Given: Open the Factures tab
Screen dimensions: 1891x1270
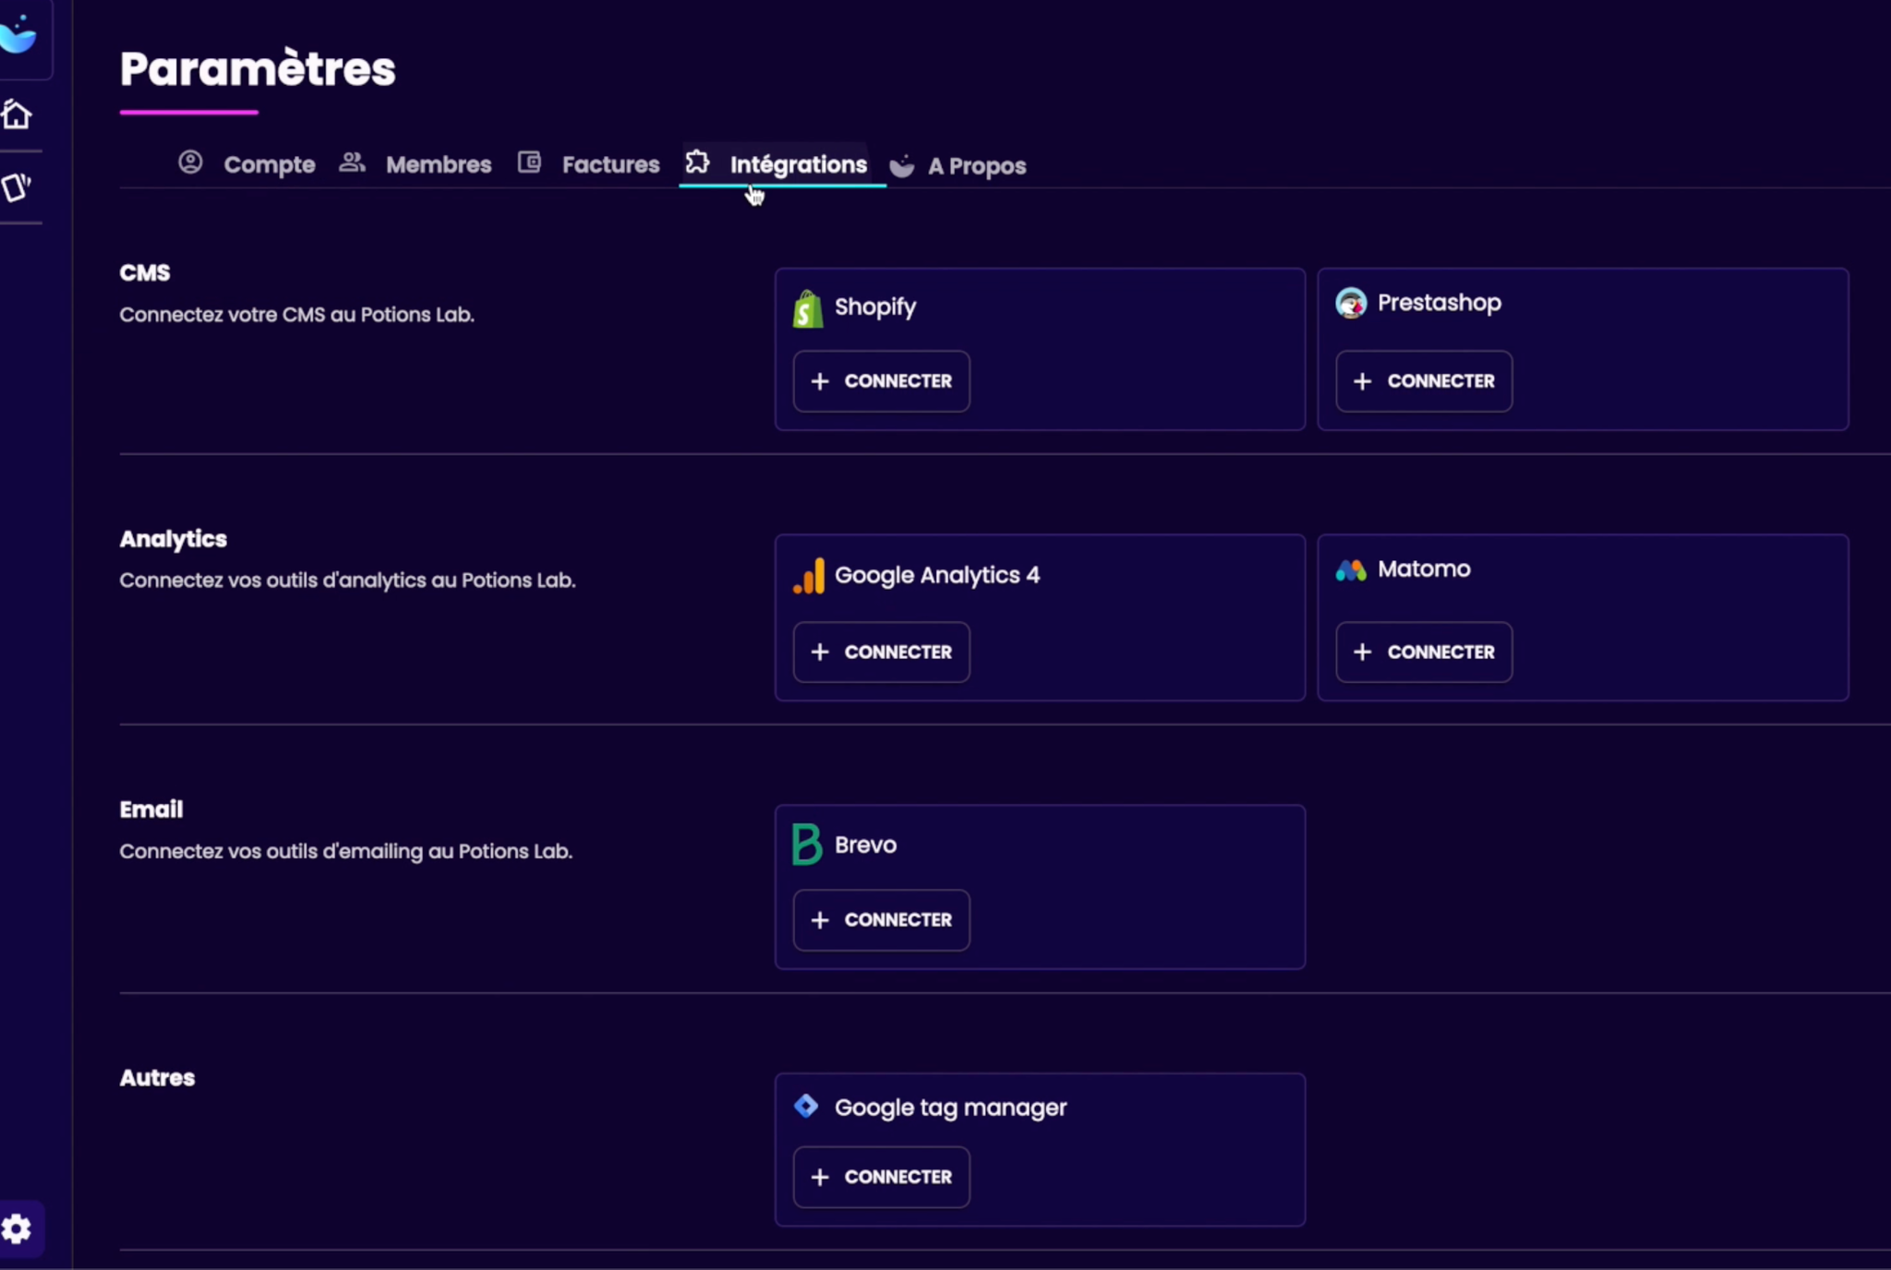Looking at the screenshot, I should (589, 164).
